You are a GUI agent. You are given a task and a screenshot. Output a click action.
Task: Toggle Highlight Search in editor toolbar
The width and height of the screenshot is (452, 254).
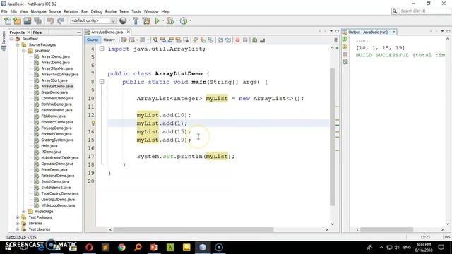pos(178,40)
